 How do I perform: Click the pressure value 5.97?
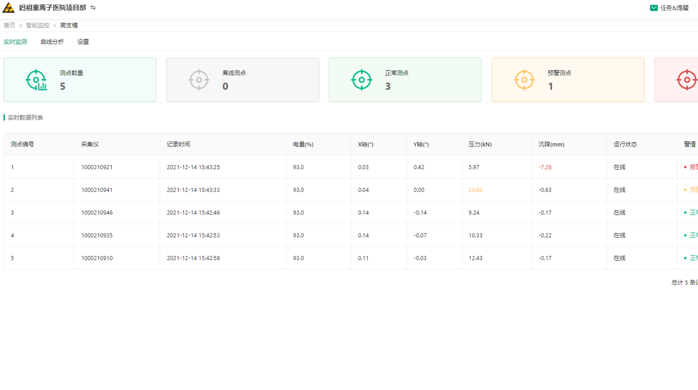pyautogui.click(x=474, y=167)
